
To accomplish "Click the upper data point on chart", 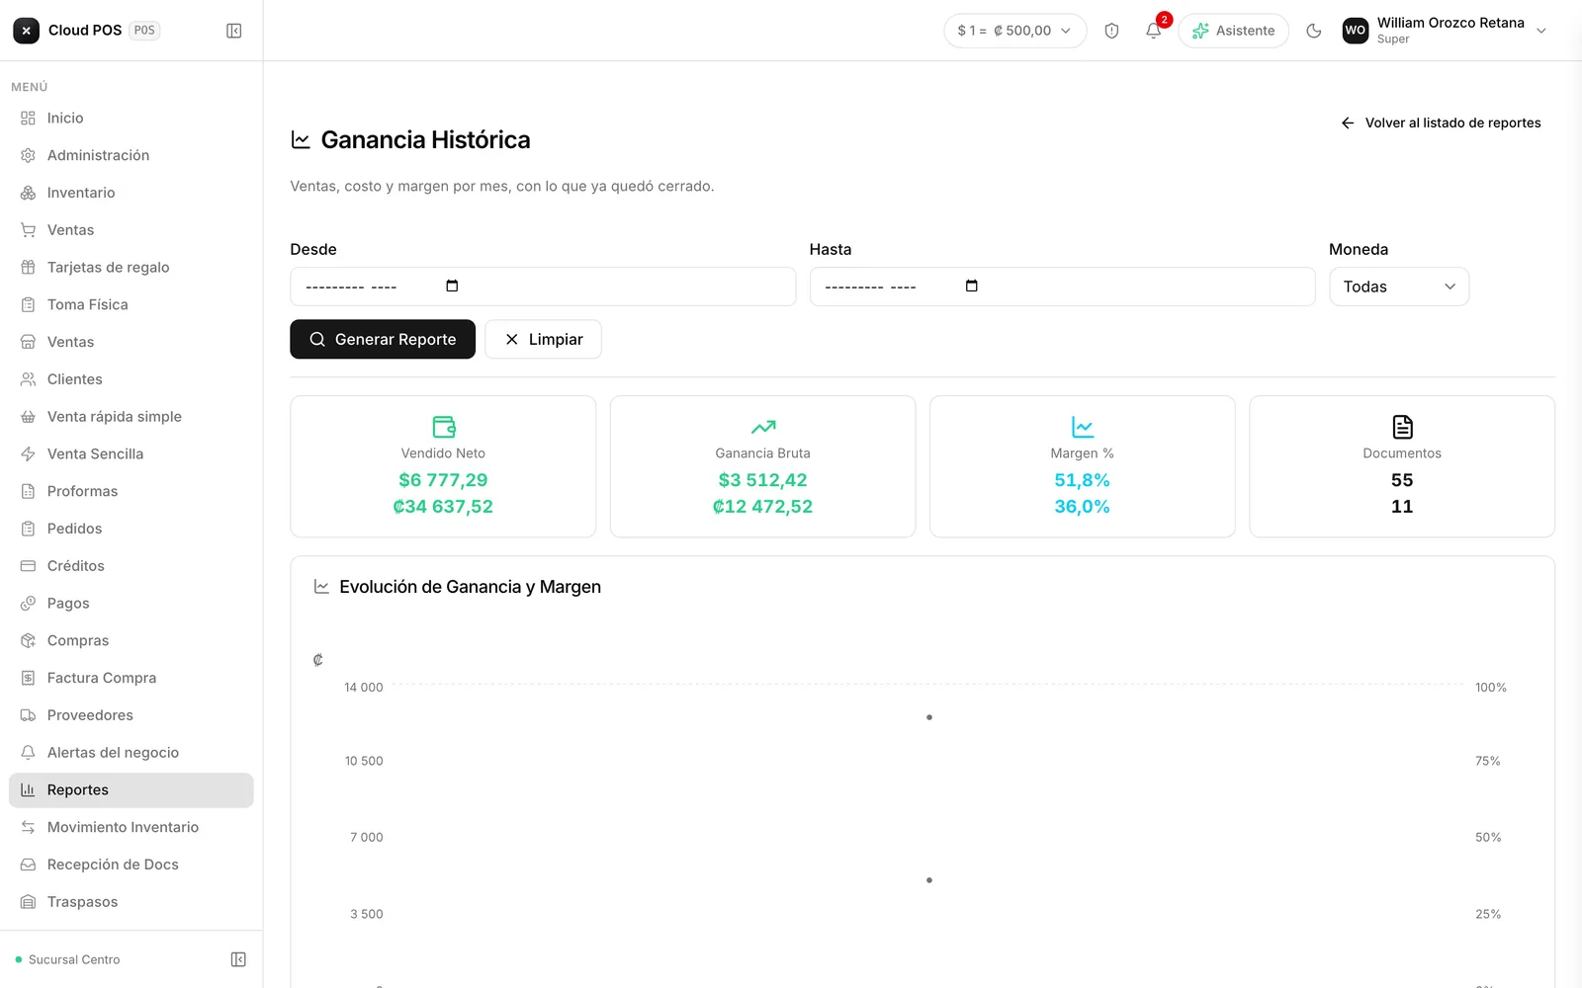I will [x=929, y=717].
